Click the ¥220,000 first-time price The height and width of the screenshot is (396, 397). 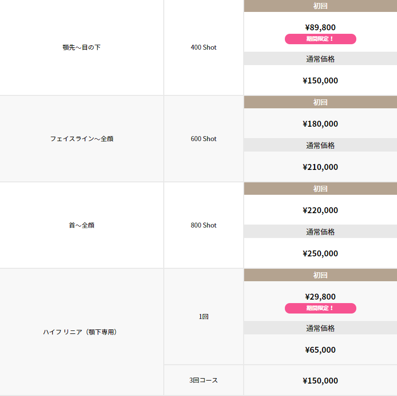[320, 210]
